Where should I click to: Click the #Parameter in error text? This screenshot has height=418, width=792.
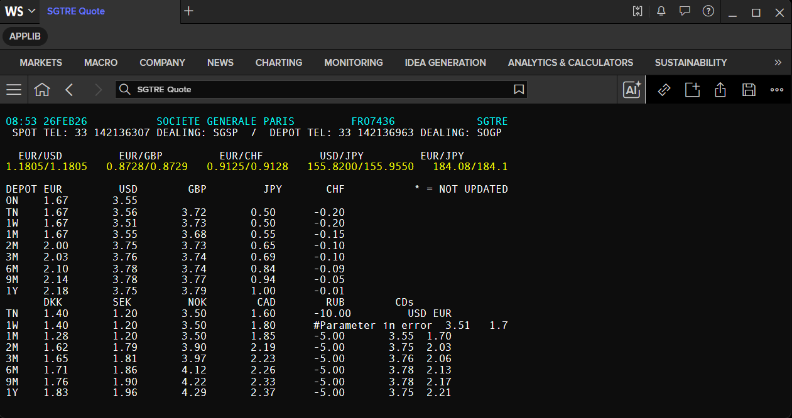tap(373, 325)
